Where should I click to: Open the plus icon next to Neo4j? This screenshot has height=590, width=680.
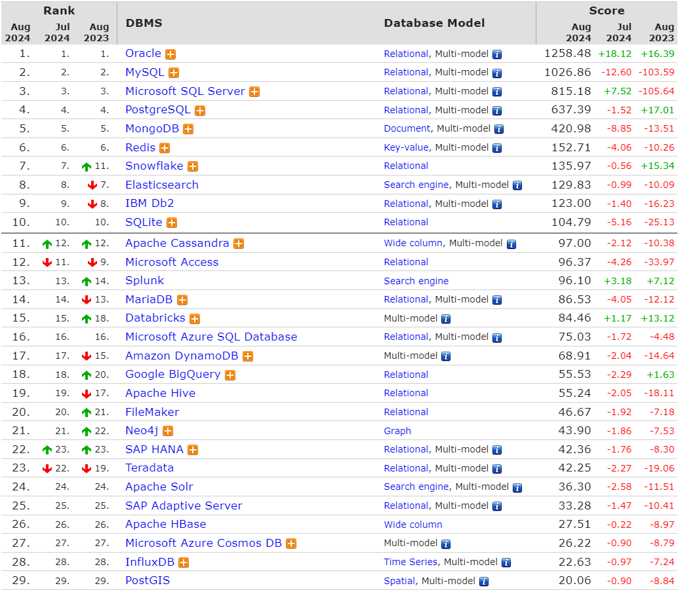[x=168, y=431]
